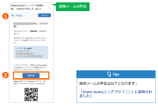Screen dimensions: 158x105
Task: Click the Tips lightbulb icon
Action: click(x=109, y=74)
